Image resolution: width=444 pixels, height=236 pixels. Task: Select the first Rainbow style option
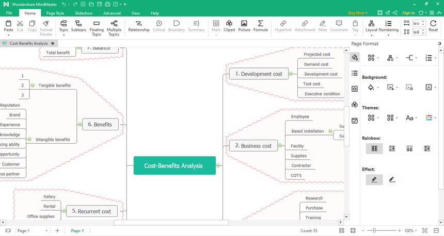374,148
